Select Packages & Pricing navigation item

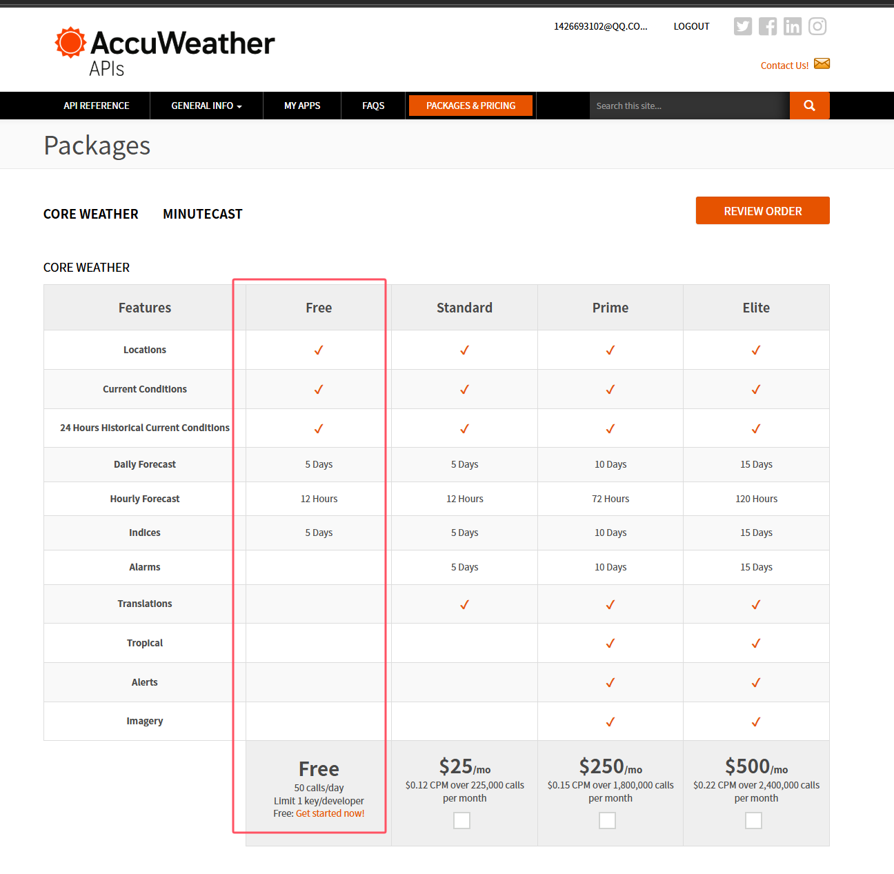(471, 106)
